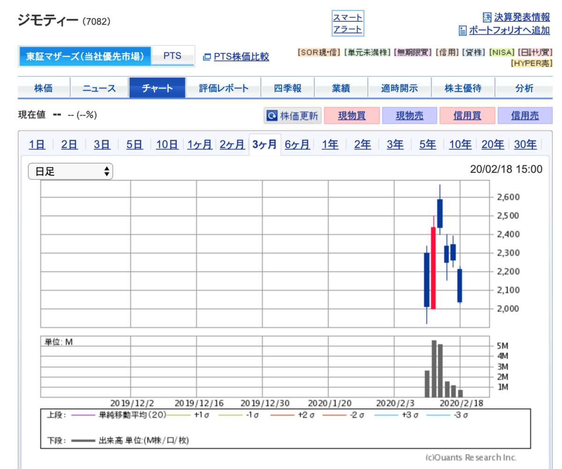Click the refresh icon on 株価更新
The width and height of the screenshot is (562, 469).
click(x=271, y=116)
